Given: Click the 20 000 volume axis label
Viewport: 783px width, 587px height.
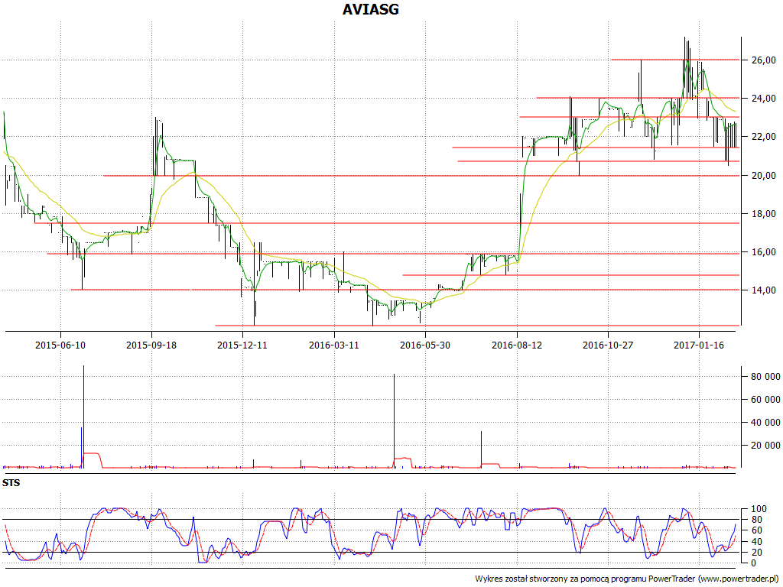Looking at the screenshot, I should 765,446.
